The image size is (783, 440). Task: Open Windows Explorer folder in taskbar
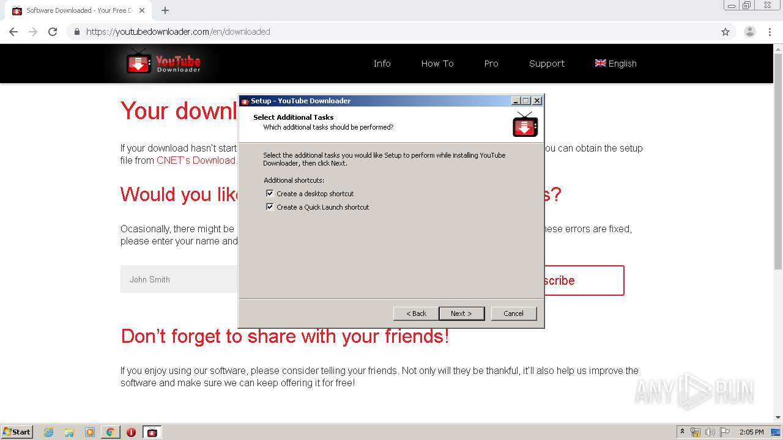[x=69, y=432]
